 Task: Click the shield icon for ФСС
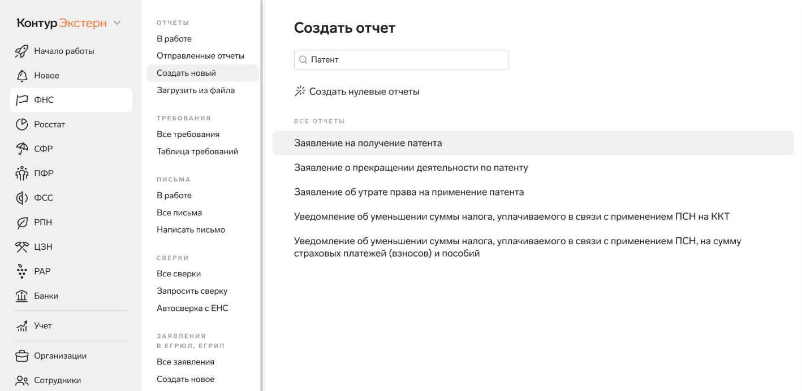21,198
